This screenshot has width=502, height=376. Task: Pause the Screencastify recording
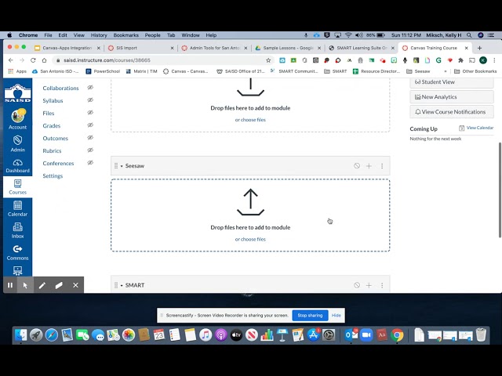tap(10, 285)
